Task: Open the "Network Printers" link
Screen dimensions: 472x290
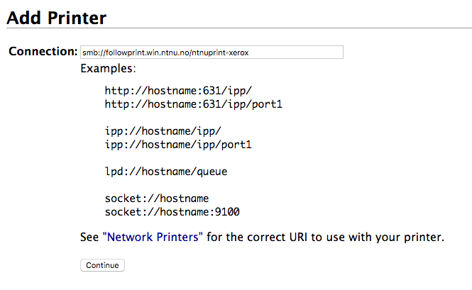Action: coord(153,237)
